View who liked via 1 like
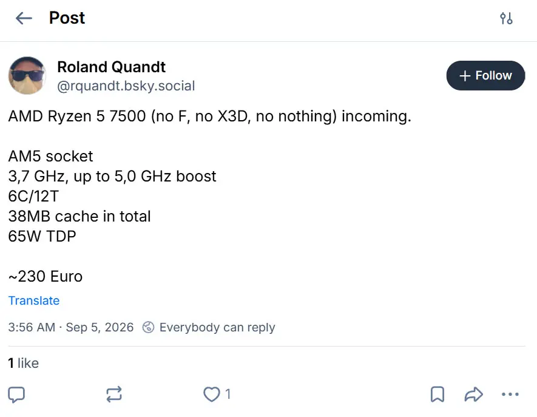 coord(23,363)
